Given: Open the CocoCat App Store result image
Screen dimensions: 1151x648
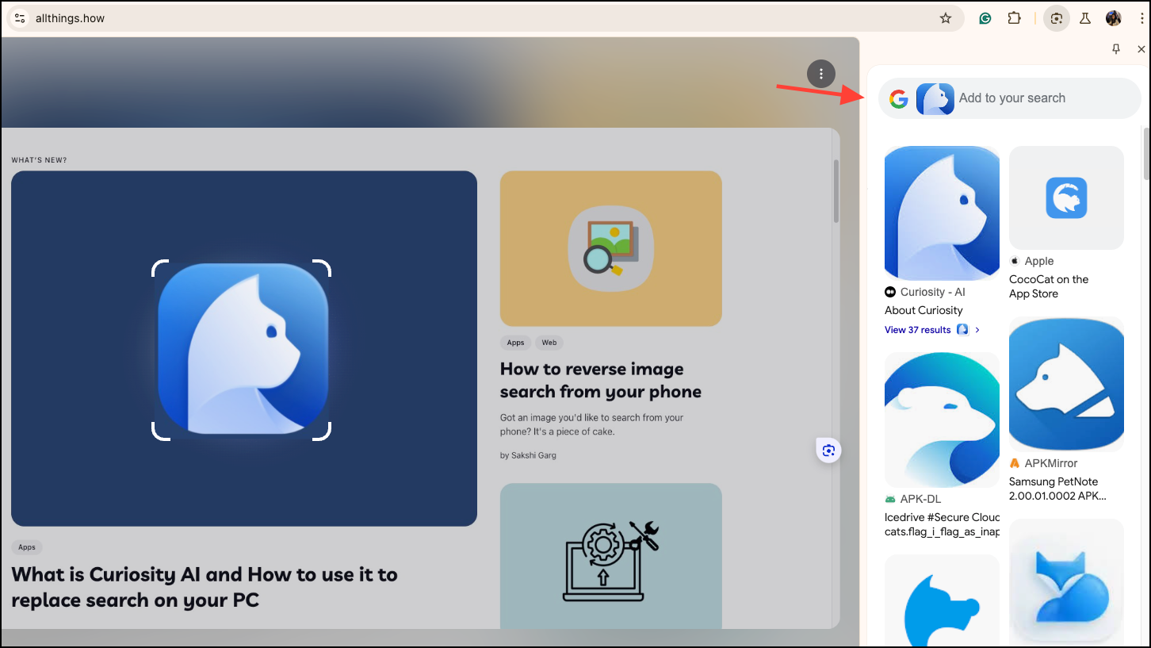Looking at the screenshot, I should (x=1066, y=197).
